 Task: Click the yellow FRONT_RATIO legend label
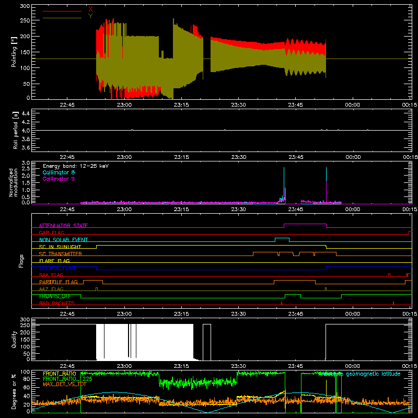pyautogui.click(x=60, y=374)
